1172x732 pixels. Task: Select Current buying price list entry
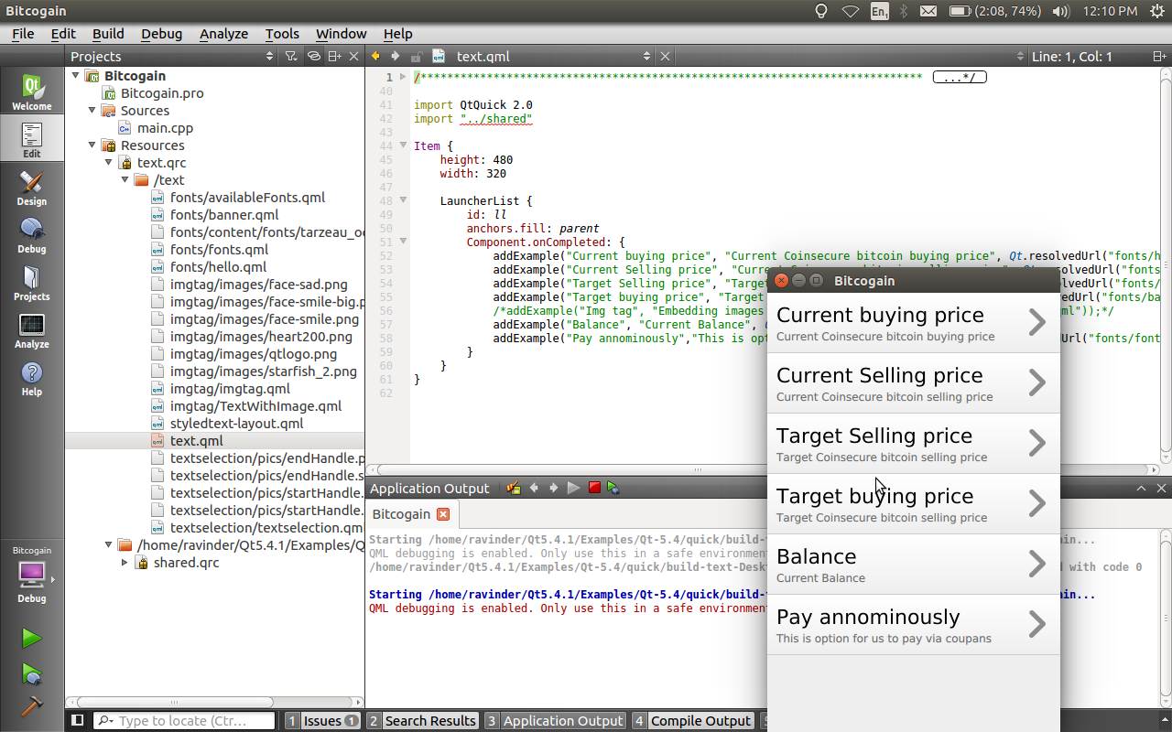[x=913, y=322]
